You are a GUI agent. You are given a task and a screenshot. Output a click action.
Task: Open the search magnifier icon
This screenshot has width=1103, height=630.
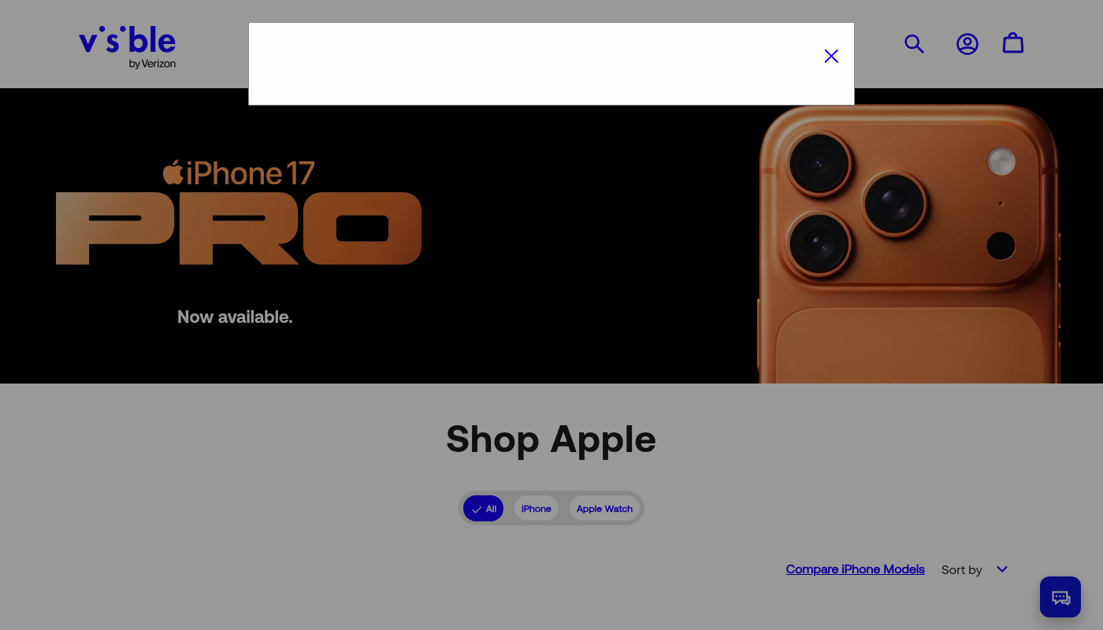[914, 44]
